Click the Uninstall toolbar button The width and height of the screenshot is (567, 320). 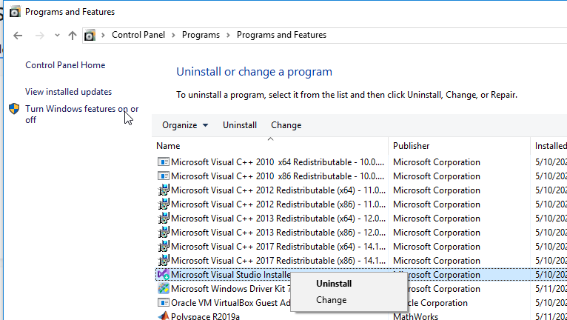[x=240, y=125]
